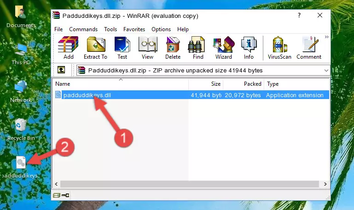Select the Recycle Bin desktop icon
This screenshot has height=210, width=354.
(21, 130)
